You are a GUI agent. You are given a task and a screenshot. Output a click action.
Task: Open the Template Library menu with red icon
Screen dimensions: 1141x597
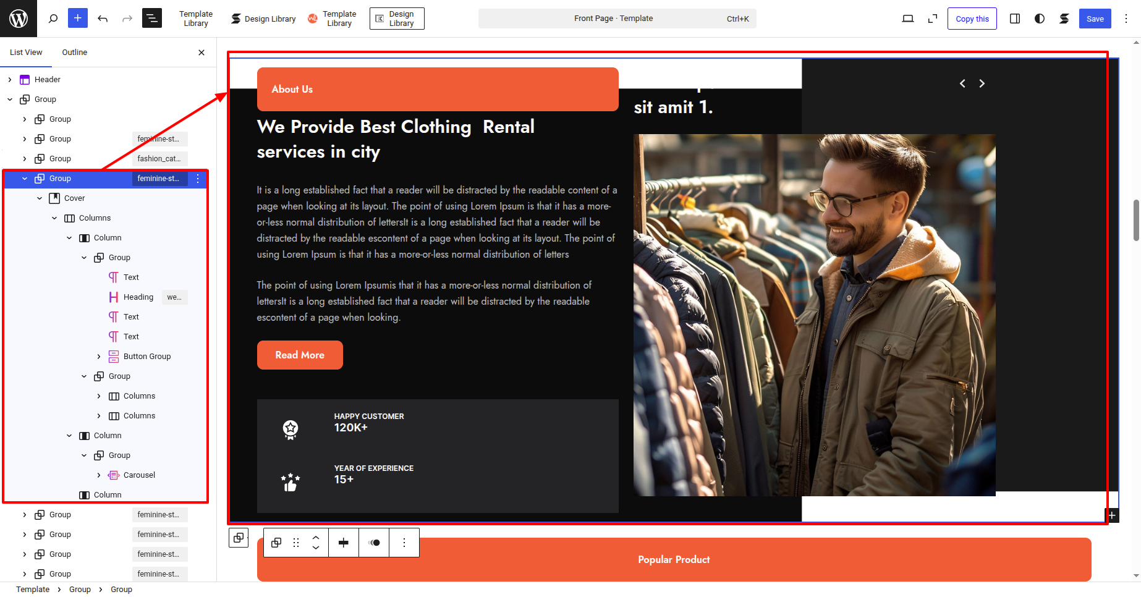click(333, 19)
